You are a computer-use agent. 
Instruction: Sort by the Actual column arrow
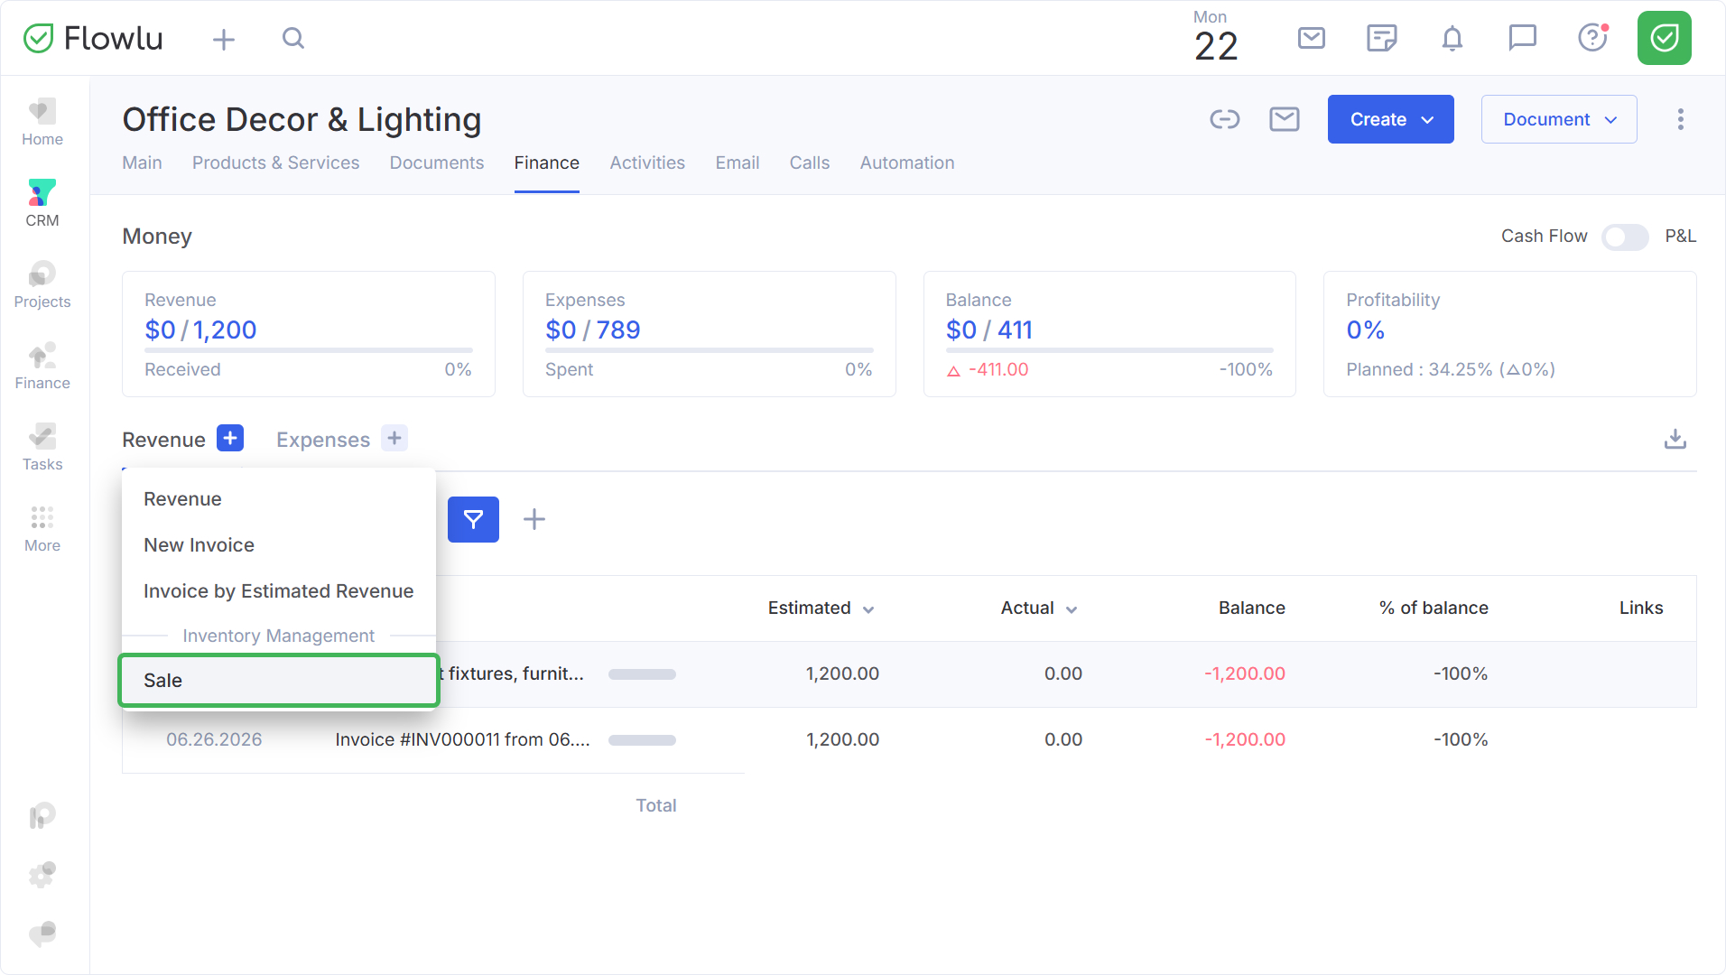click(1072, 609)
